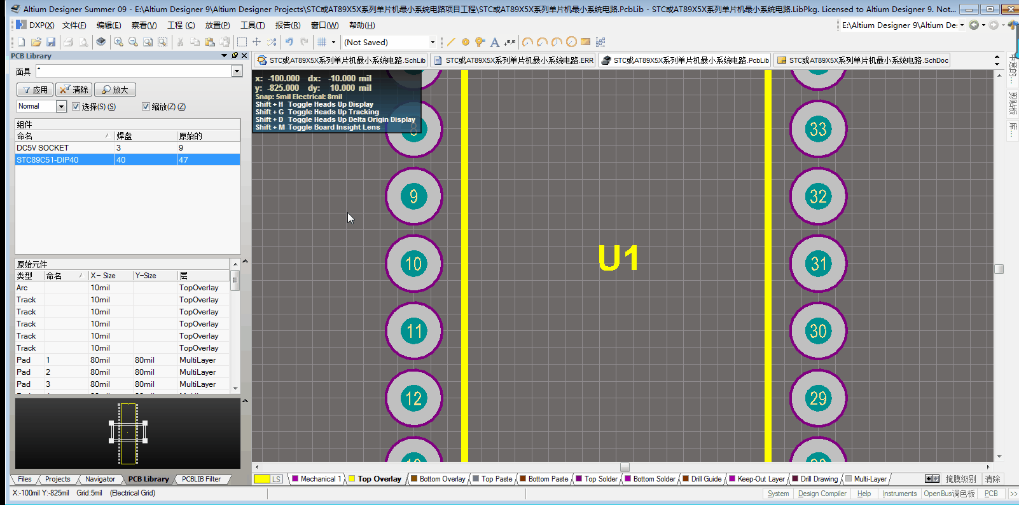Open the mask filter dropdown
The image size is (1019, 505).
click(237, 71)
